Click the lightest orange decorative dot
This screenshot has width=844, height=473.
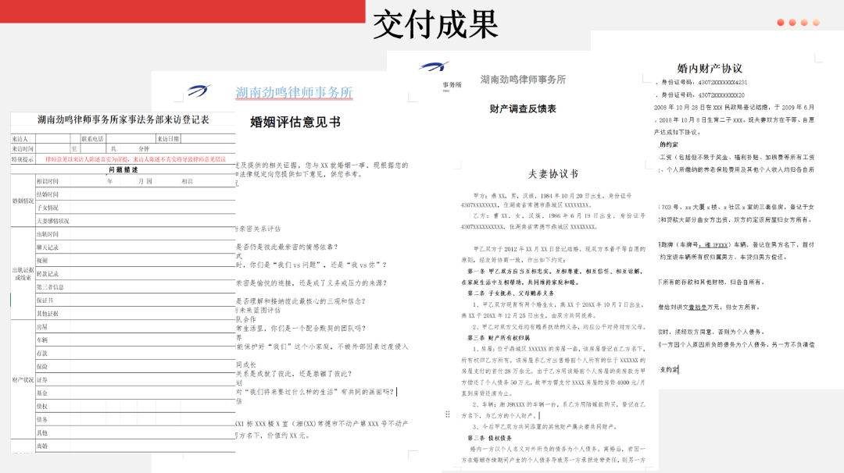(x=816, y=22)
